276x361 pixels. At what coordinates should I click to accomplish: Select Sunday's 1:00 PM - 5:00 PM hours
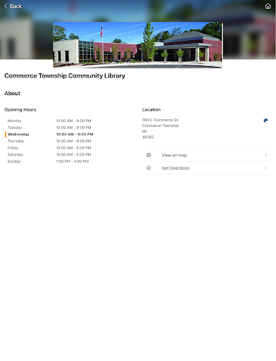(73, 161)
